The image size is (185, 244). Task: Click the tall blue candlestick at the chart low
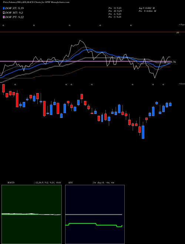[143, 132]
